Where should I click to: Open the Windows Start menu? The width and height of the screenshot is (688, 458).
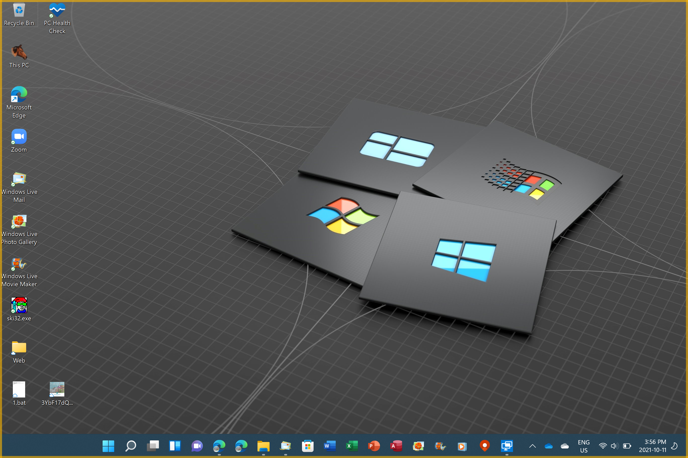108,446
